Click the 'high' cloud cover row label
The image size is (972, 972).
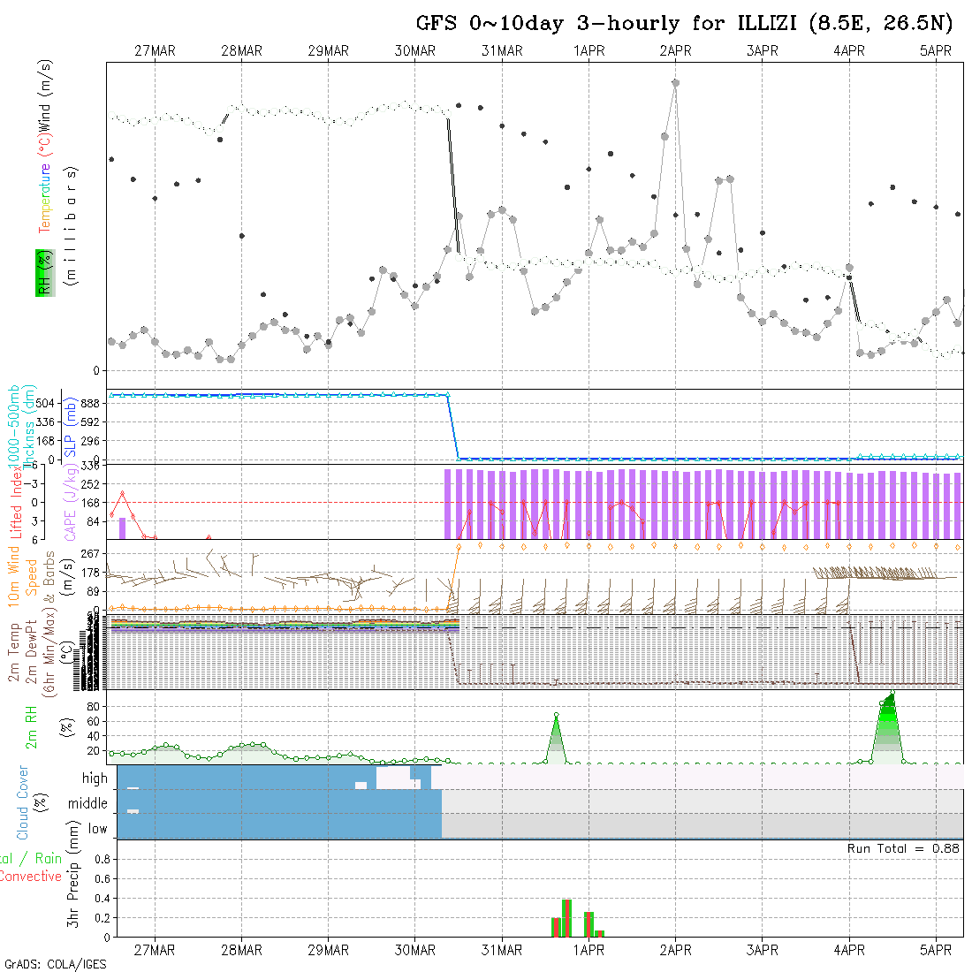95,778
